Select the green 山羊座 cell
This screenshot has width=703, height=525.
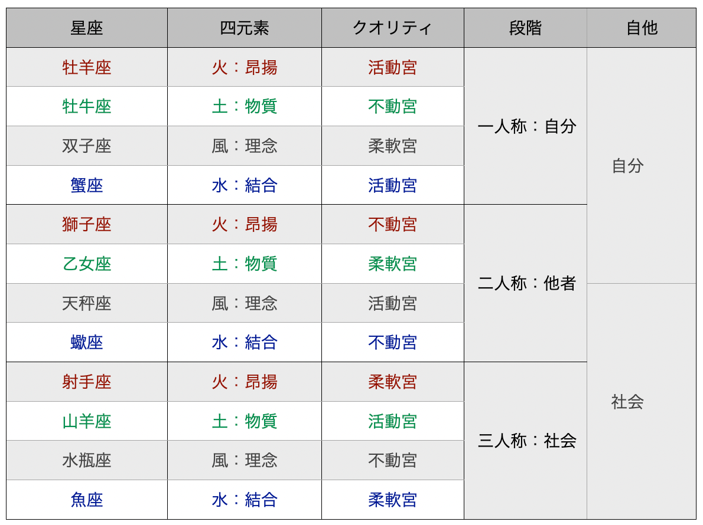pyautogui.click(x=87, y=421)
